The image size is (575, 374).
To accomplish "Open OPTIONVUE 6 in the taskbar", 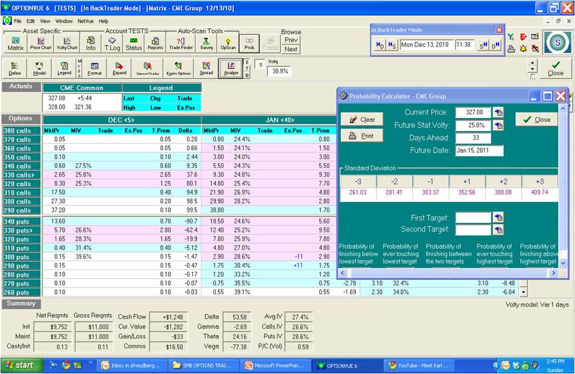I will 347,365.
